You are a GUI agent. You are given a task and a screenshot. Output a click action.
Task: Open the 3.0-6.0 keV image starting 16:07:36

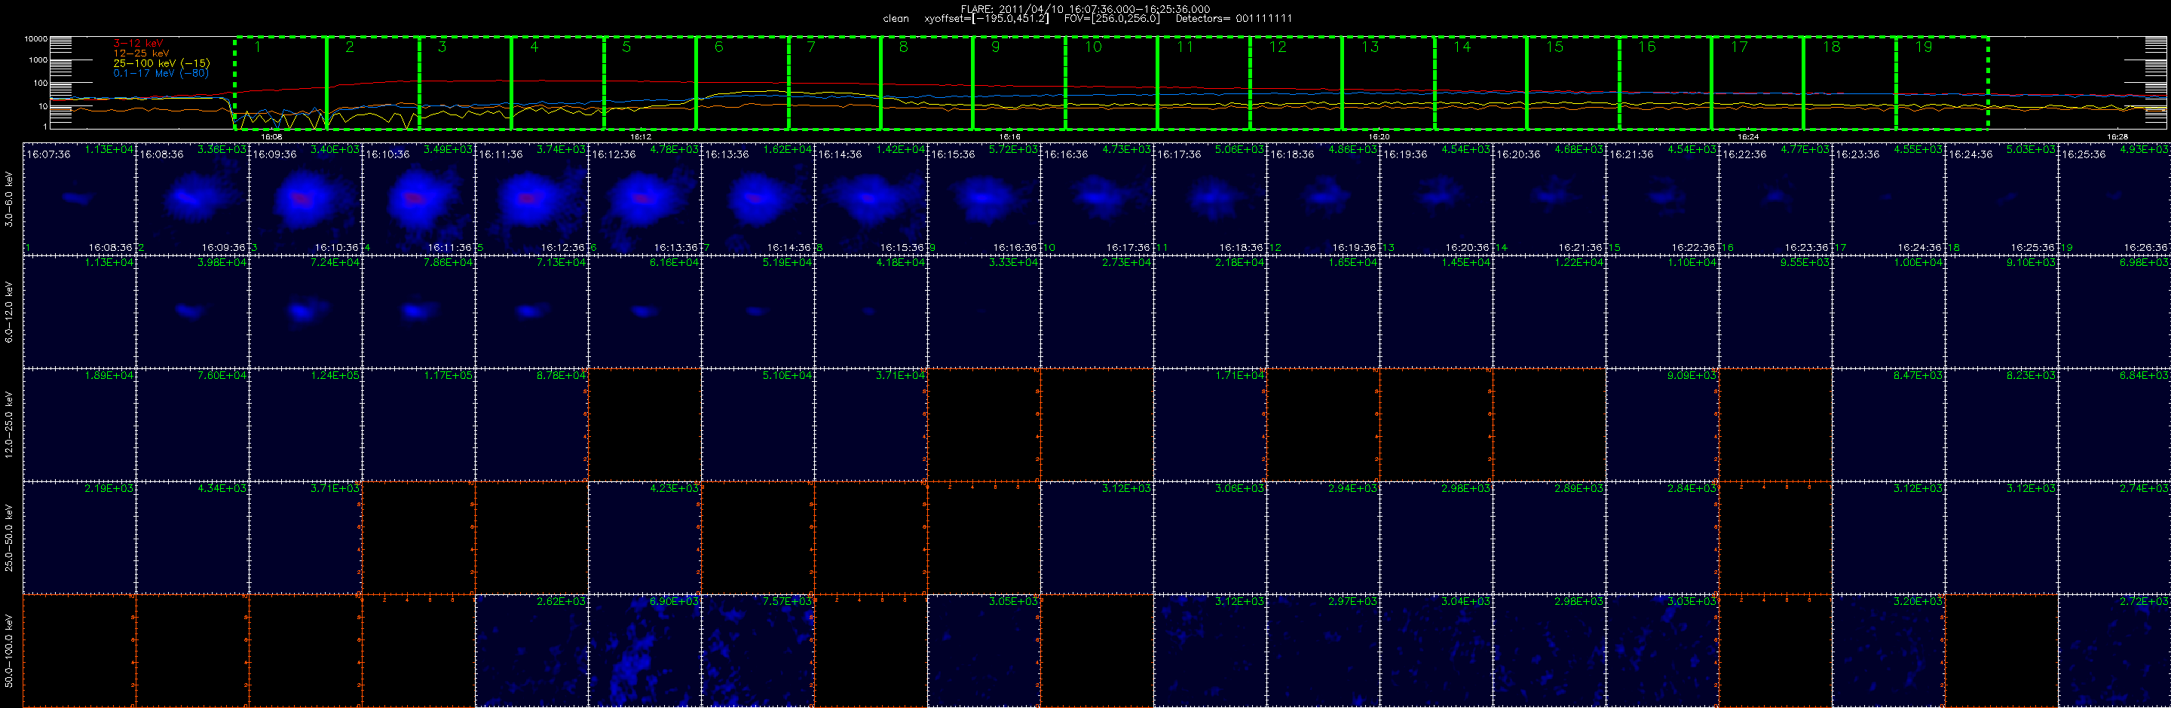coord(79,199)
